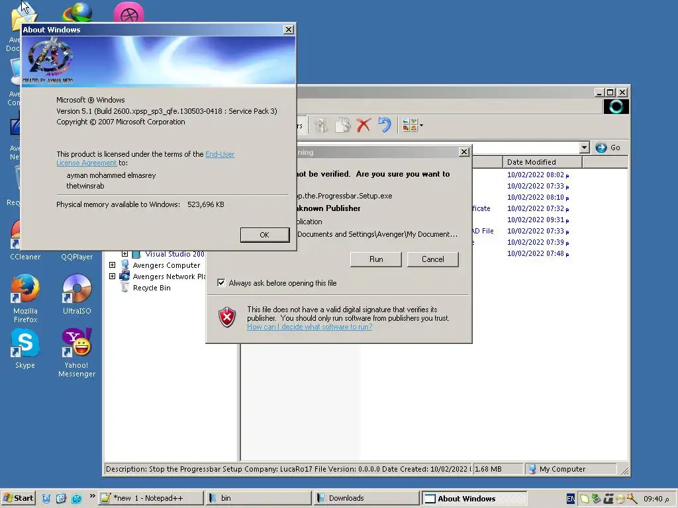Select Avengers Network Places label in the tree

(169, 276)
